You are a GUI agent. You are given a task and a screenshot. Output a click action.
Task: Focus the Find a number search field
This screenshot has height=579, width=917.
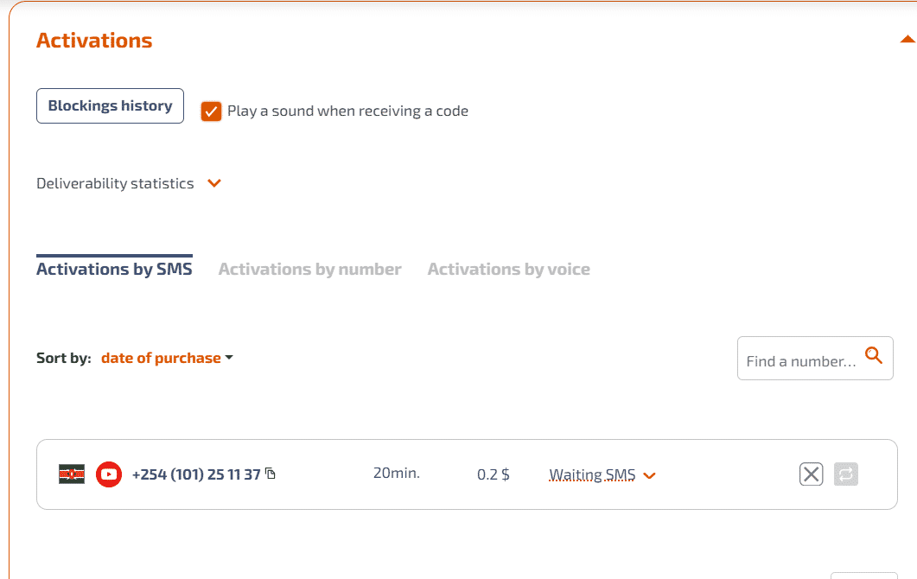coord(801,361)
